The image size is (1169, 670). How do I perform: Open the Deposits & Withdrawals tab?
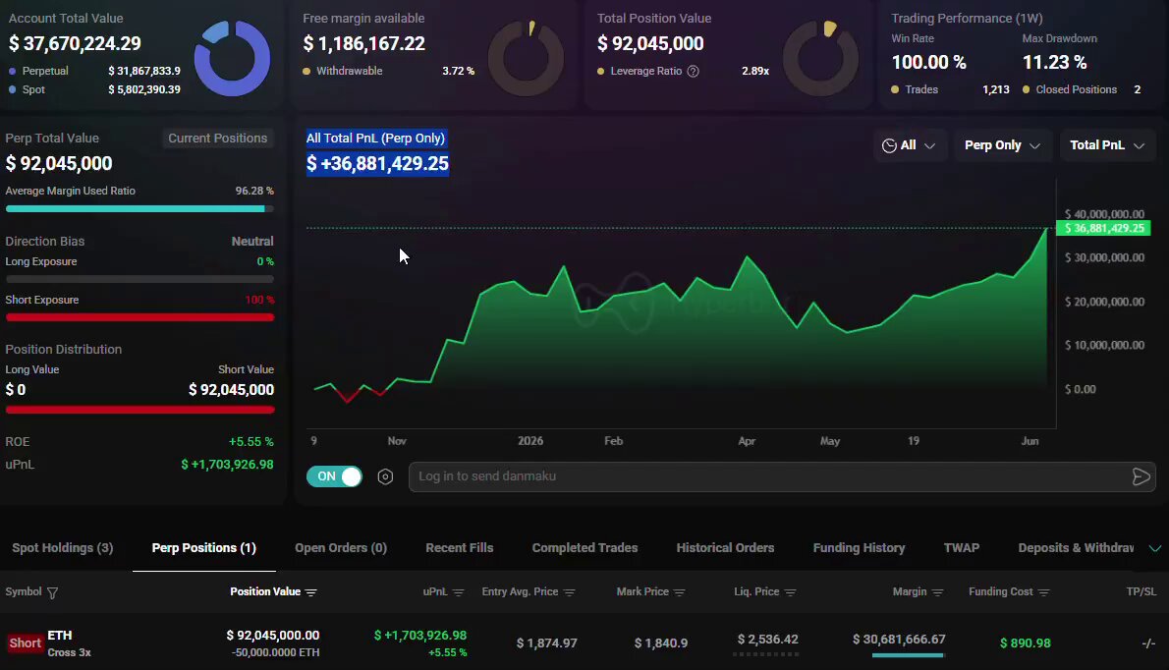(x=1076, y=548)
